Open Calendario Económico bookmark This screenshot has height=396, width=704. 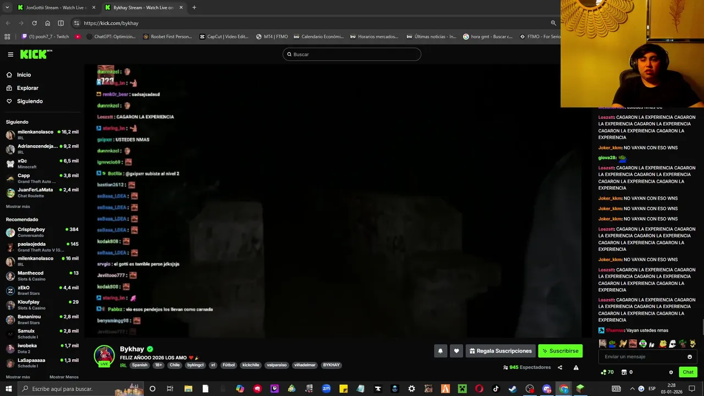coord(318,37)
